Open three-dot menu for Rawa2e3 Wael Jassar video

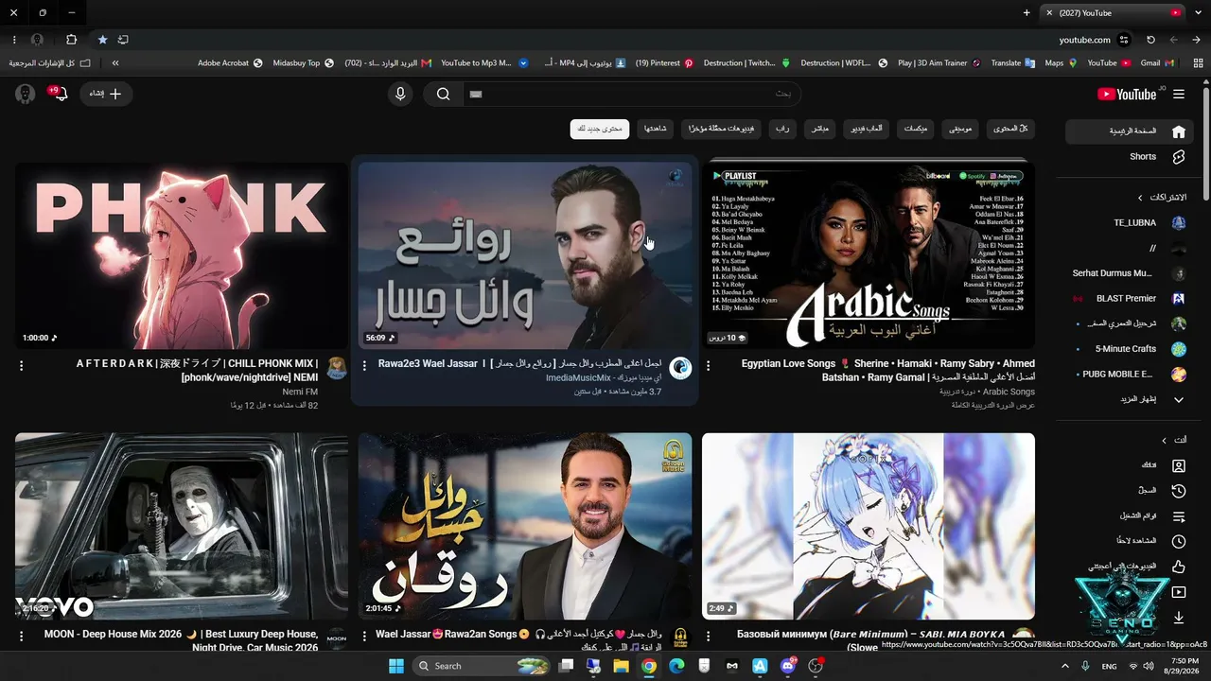364,365
